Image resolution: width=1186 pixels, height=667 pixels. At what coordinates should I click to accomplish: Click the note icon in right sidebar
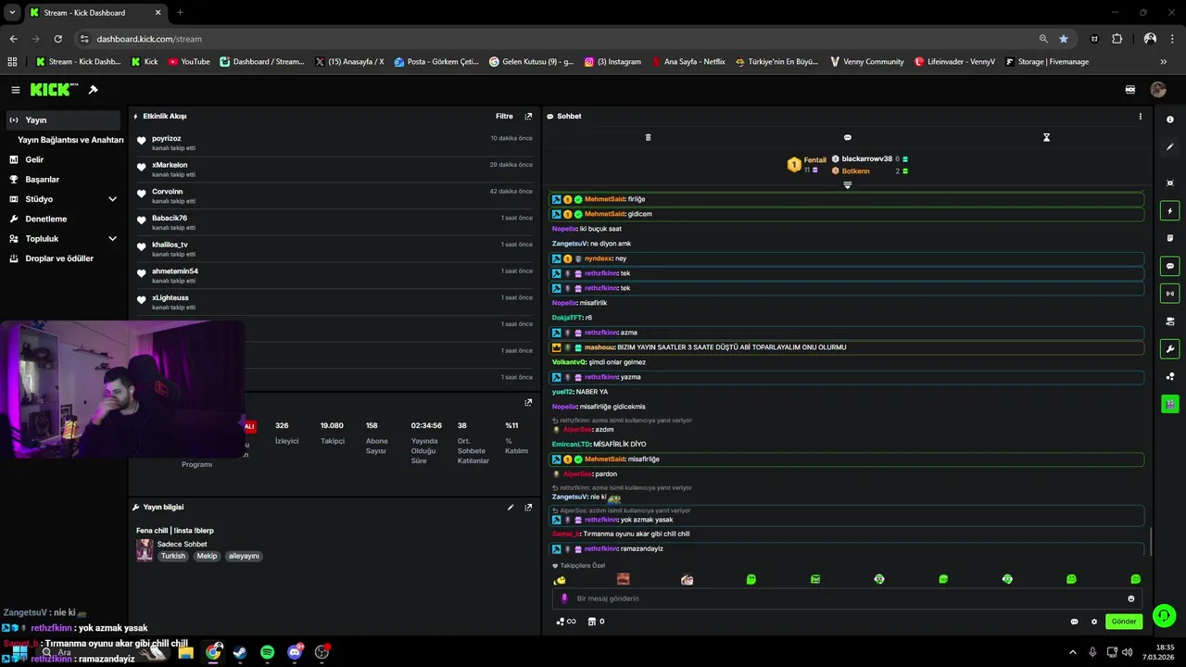[x=1169, y=238]
